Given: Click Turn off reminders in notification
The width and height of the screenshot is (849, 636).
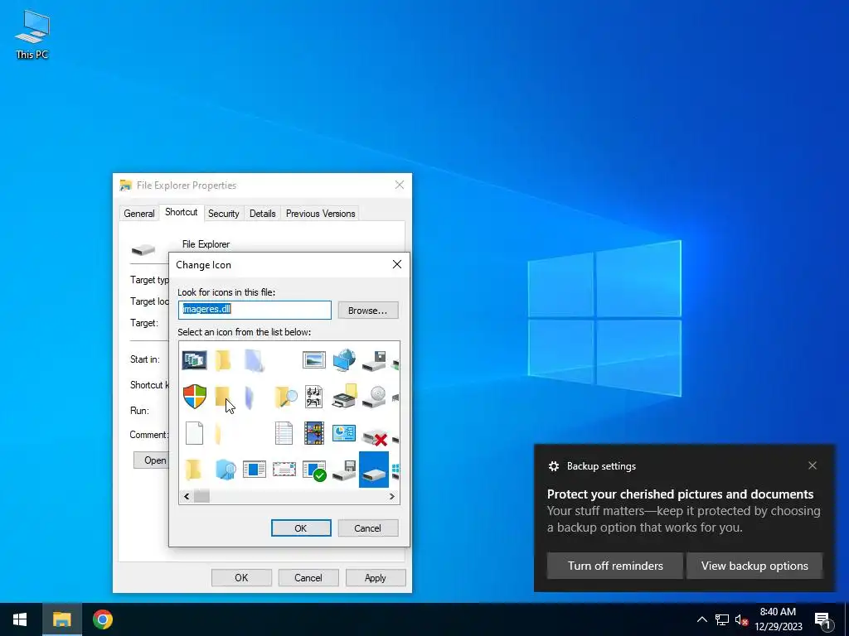Looking at the screenshot, I should coord(615,566).
